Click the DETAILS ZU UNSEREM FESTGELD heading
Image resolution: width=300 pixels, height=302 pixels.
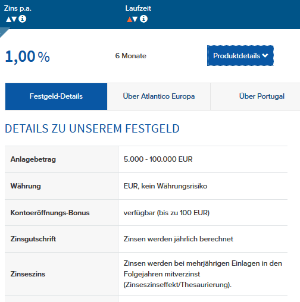point(92,128)
